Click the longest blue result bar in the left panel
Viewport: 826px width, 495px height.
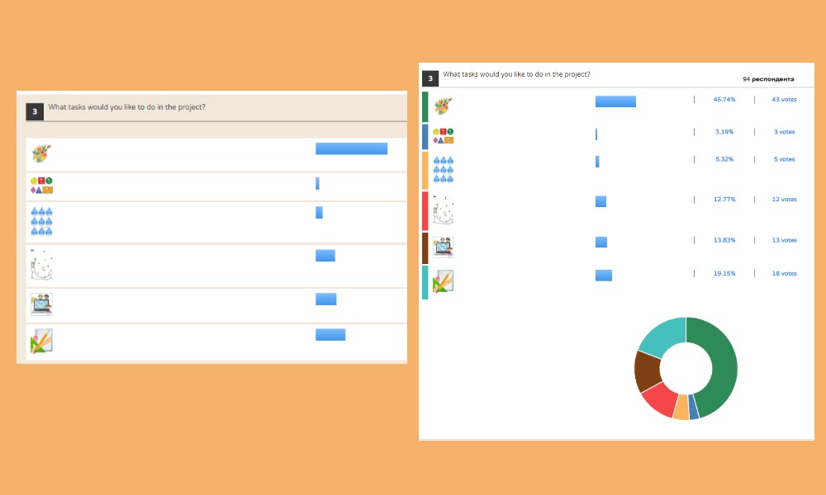coord(351,148)
